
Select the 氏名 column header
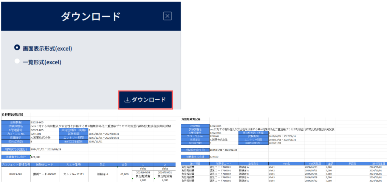(x=102, y=164)
